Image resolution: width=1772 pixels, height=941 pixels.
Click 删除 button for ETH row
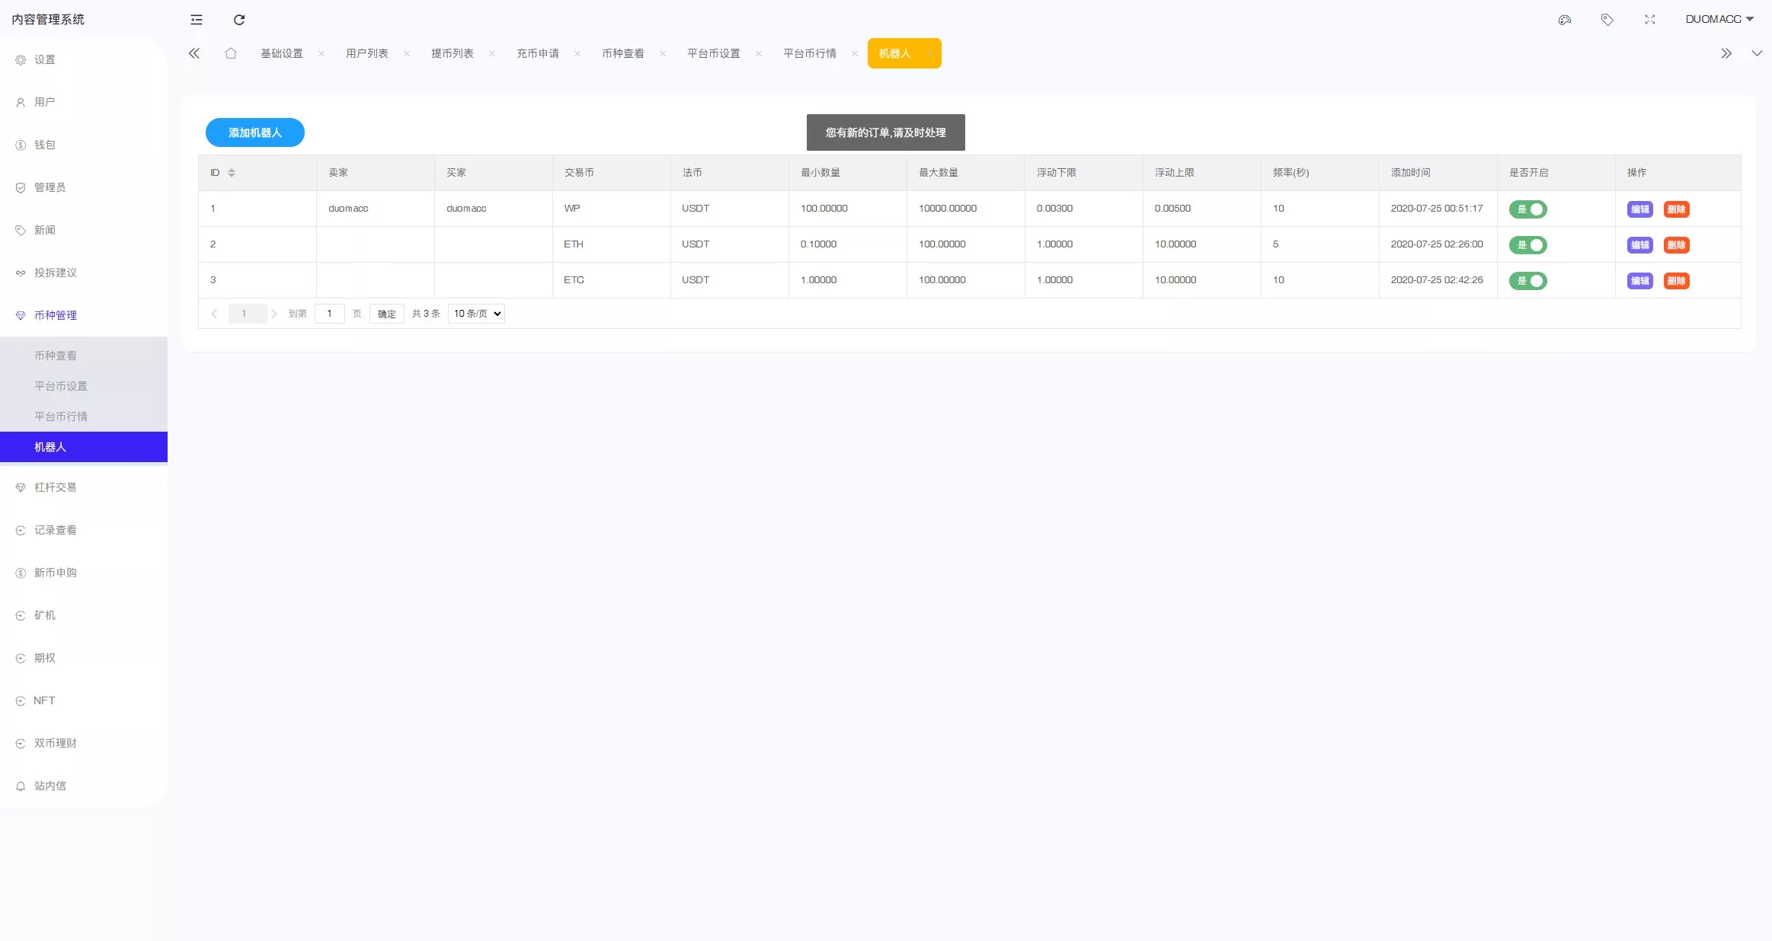[x=1676, y=245]
